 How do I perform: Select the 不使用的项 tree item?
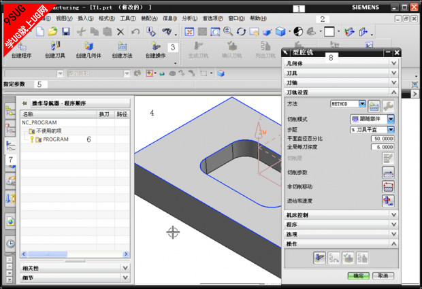pyautogui.click(x=49, y=131)
